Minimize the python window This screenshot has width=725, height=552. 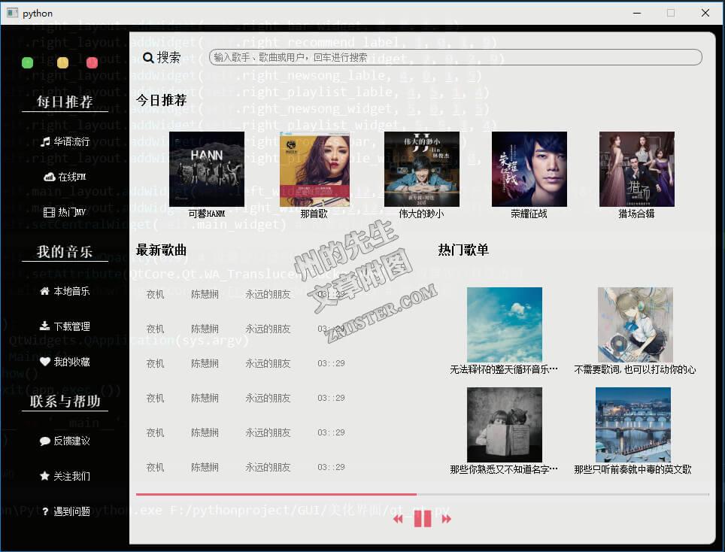click(x=637, y=13)
